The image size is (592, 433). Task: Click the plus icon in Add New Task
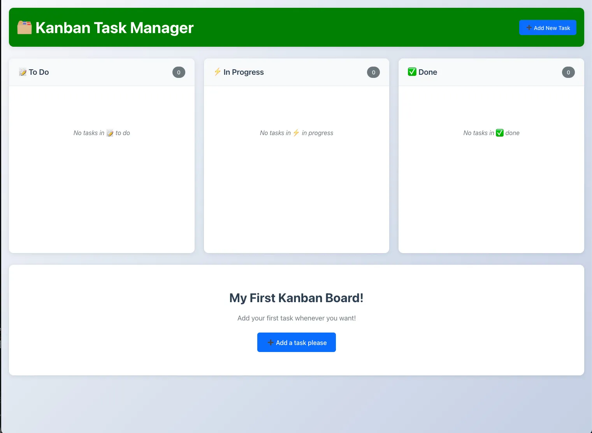529,28
